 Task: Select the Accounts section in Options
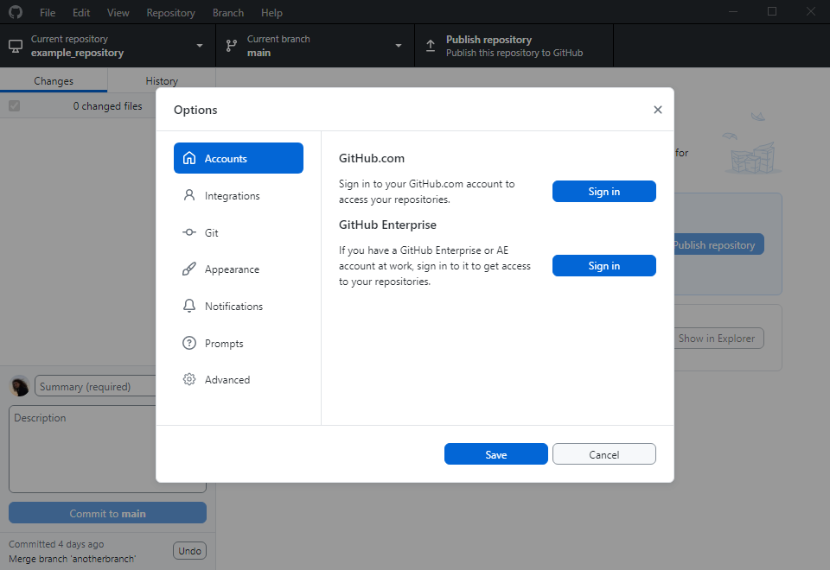click(x=239, y=158)
